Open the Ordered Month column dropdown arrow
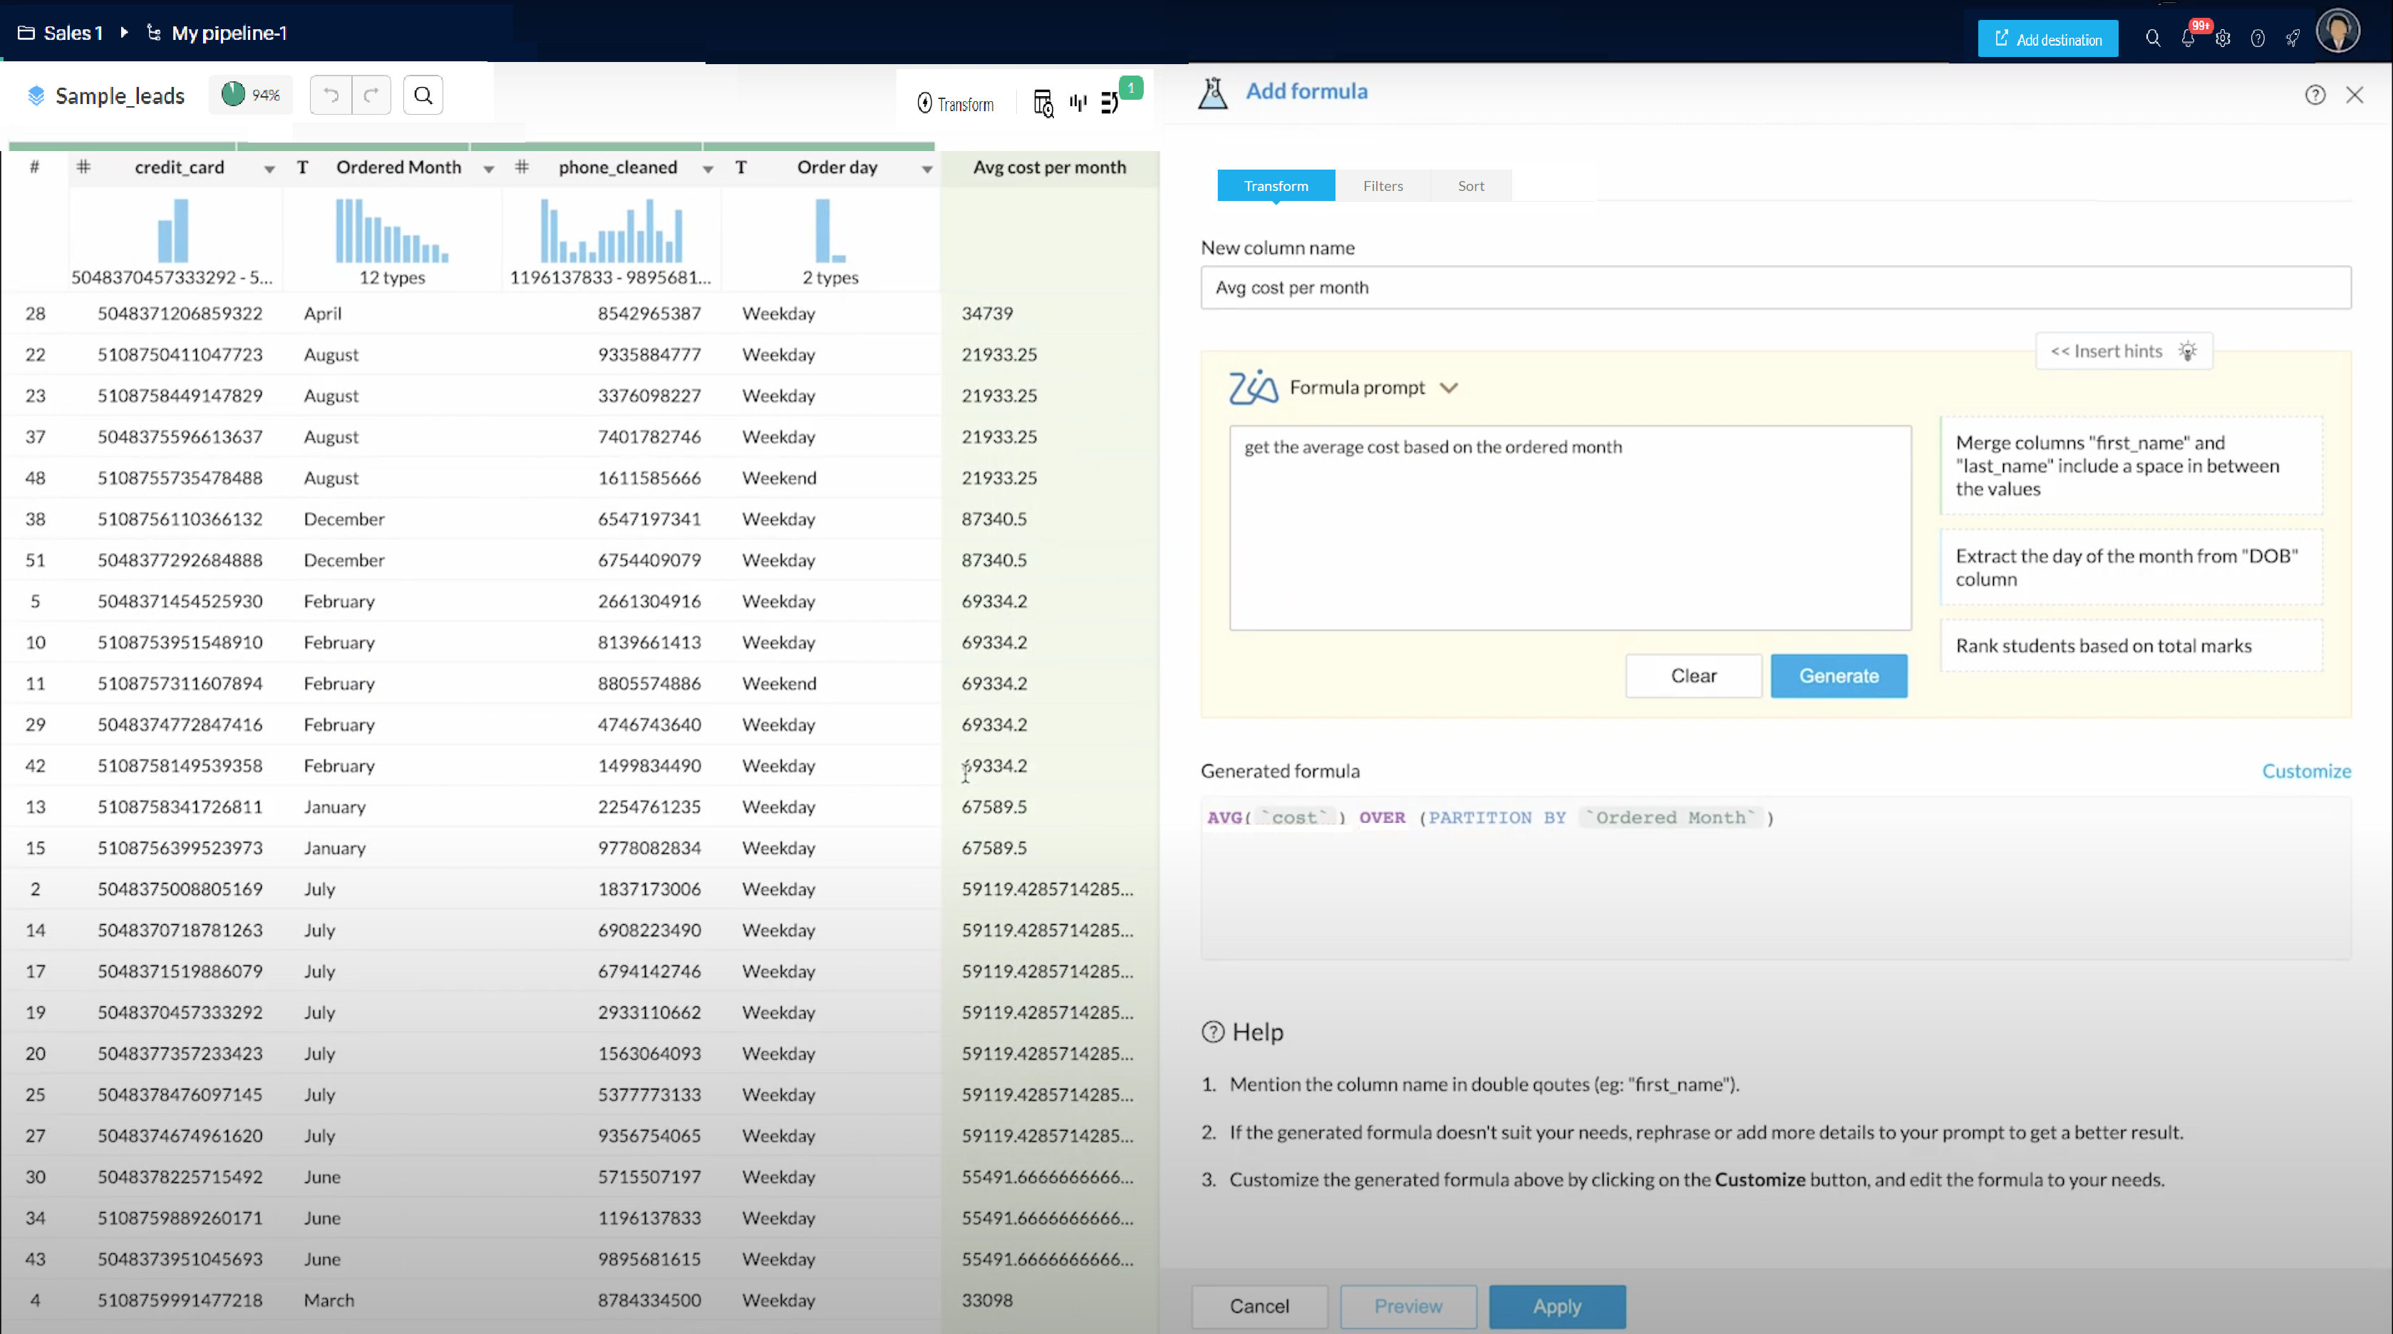This screenshot has width=2393, height=1334. pyautogui.click(x=489, y=169)
